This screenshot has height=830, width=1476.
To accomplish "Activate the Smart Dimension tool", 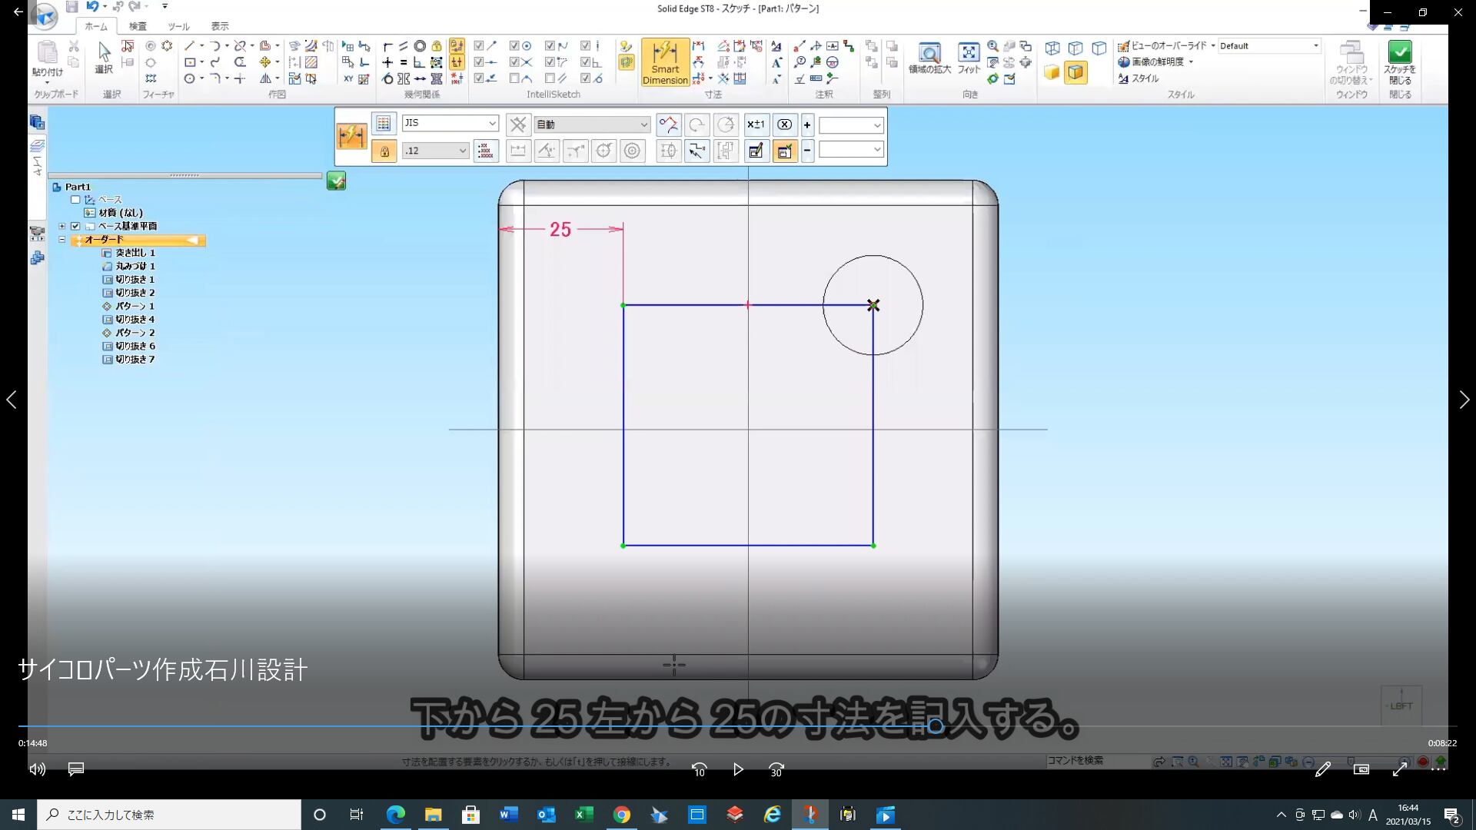I will [665, 61].
